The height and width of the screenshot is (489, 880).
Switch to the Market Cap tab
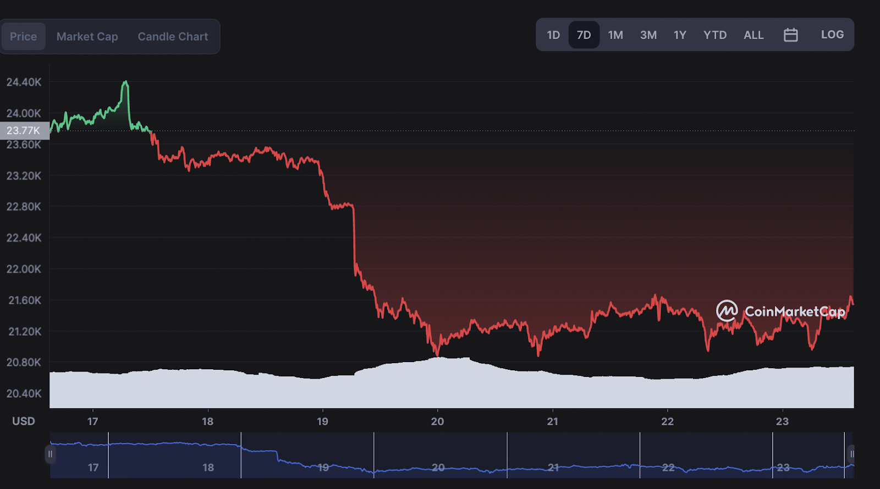click(87, 37)
